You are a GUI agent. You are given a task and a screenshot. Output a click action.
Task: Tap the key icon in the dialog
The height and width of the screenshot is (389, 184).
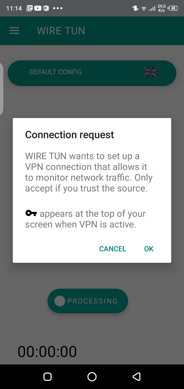point(31,213)
